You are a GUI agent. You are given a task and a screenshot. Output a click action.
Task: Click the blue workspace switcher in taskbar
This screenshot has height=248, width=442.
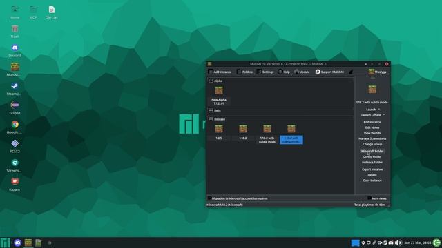(355, 242)
